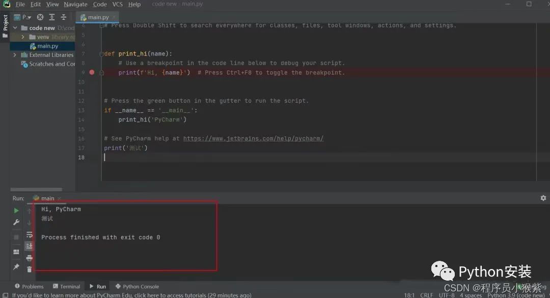Open the Python Console tab
Screen dimensions: 550x298
pos(137,286)
